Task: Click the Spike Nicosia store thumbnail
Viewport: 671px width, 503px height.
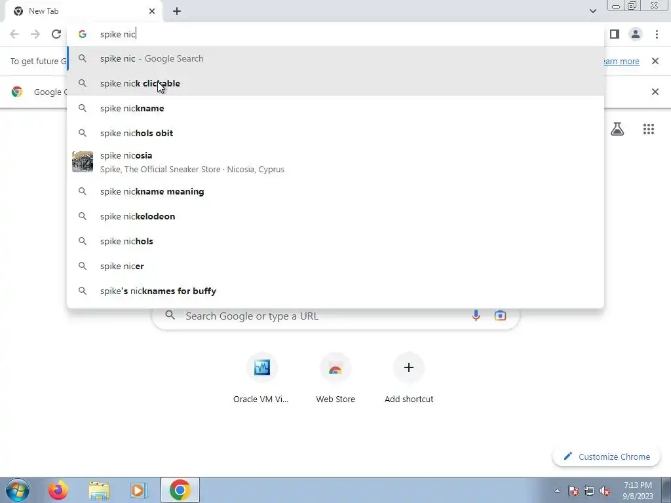Action: [x=83, y=162]
